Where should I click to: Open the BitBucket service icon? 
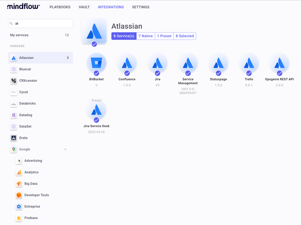tap(96, 63)
